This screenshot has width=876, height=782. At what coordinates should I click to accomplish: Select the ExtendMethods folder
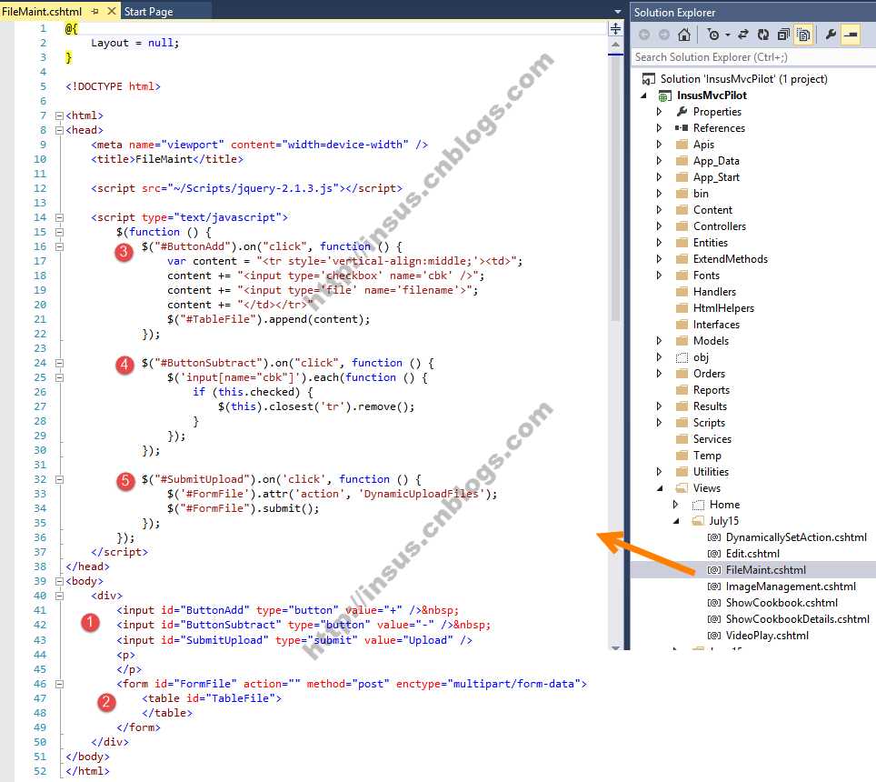click(731, 259)
